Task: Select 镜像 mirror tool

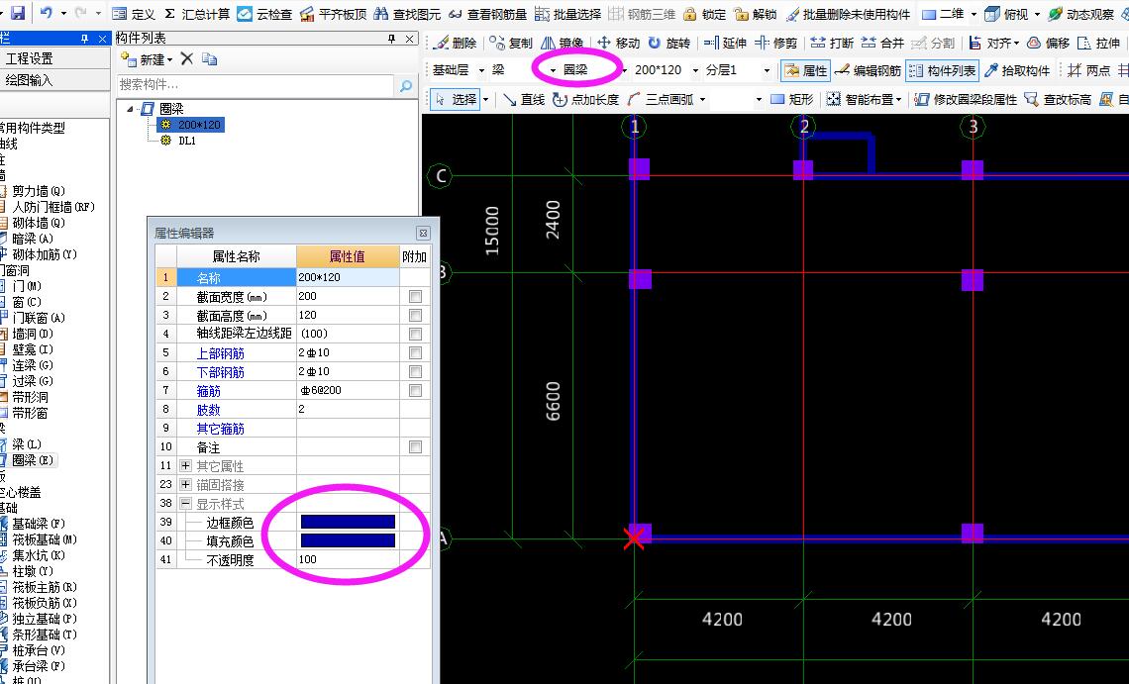Action: (563, 43)
